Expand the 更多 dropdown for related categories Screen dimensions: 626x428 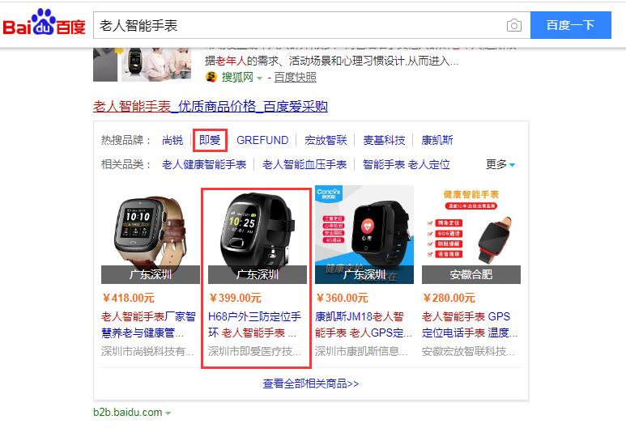coord(500,164)
